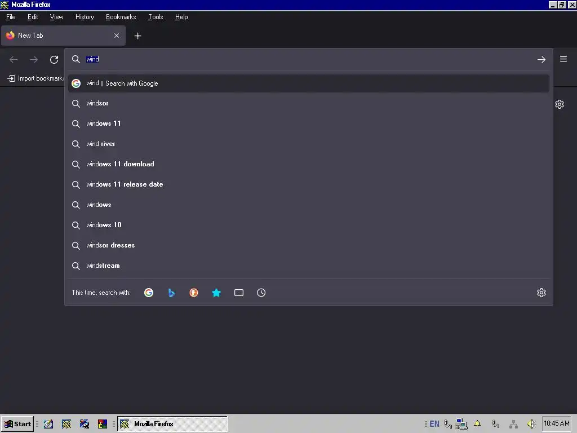Click the two-computers connection tray icon
The height and width of the screenshot is (433, 577).
461,424
